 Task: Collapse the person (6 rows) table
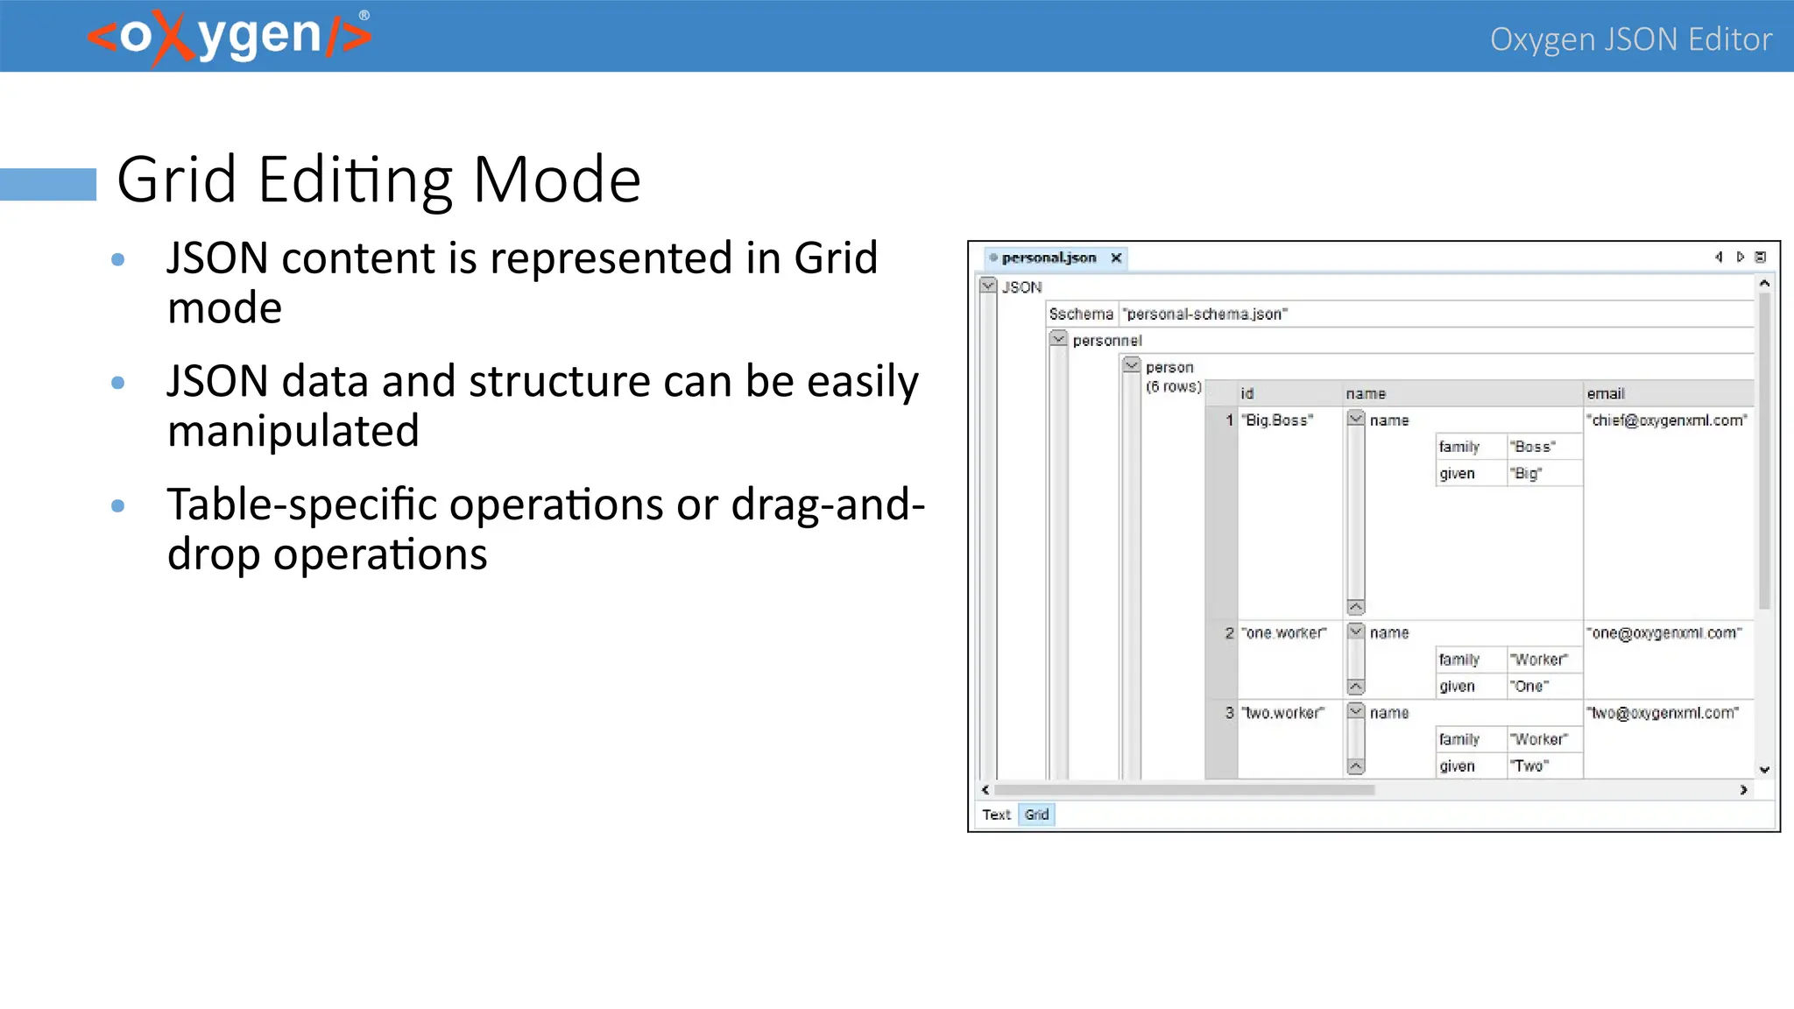pos(1132,365)
